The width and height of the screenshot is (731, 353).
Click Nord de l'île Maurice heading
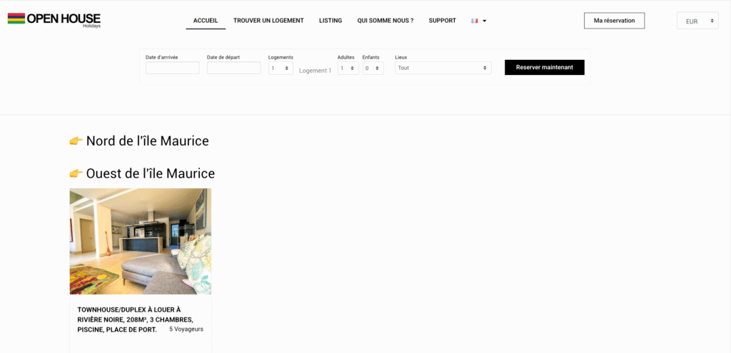147,140
